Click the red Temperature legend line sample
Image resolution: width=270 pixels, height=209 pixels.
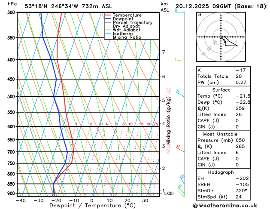coord(108,15)
